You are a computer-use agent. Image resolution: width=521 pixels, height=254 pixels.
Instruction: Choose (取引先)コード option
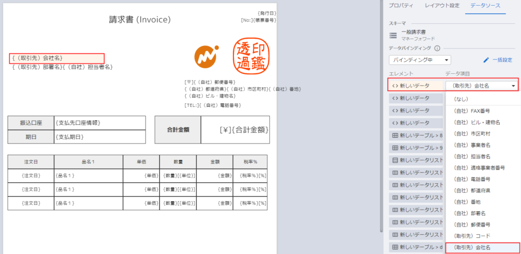click(483, 236)
